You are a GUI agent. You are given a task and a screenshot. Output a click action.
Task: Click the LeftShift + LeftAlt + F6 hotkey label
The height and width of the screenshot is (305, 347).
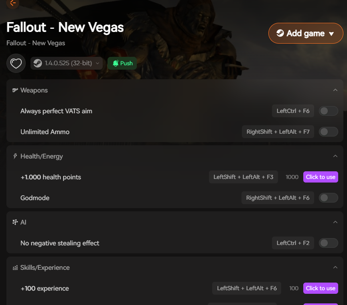click(247, 288)
